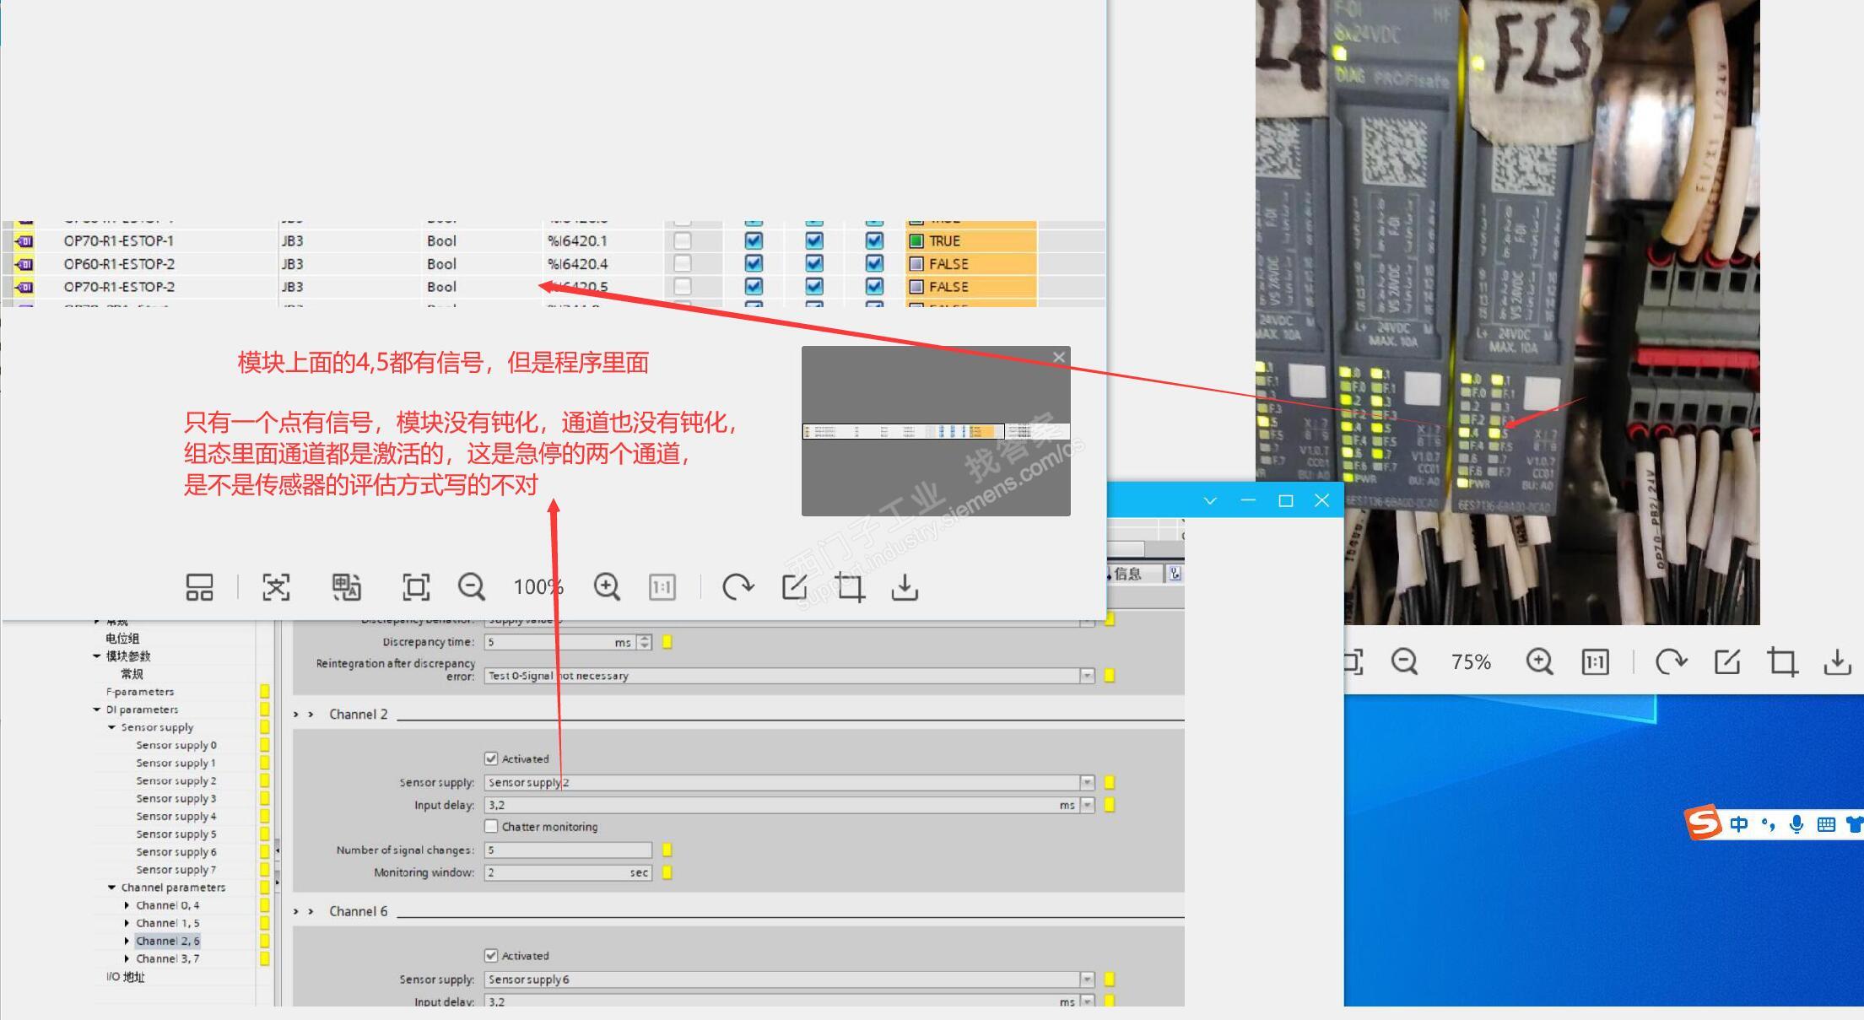Open Channel 2 Sensor supply dropdown
This screenshot has width=1864, height=1020.
click(x=1087, y=782)
